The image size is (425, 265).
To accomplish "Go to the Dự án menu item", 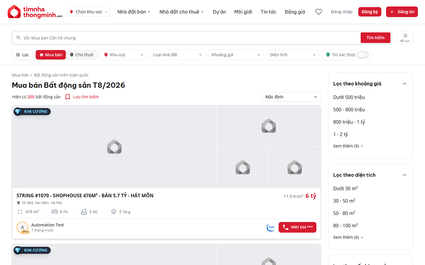I will click(219, 12).
